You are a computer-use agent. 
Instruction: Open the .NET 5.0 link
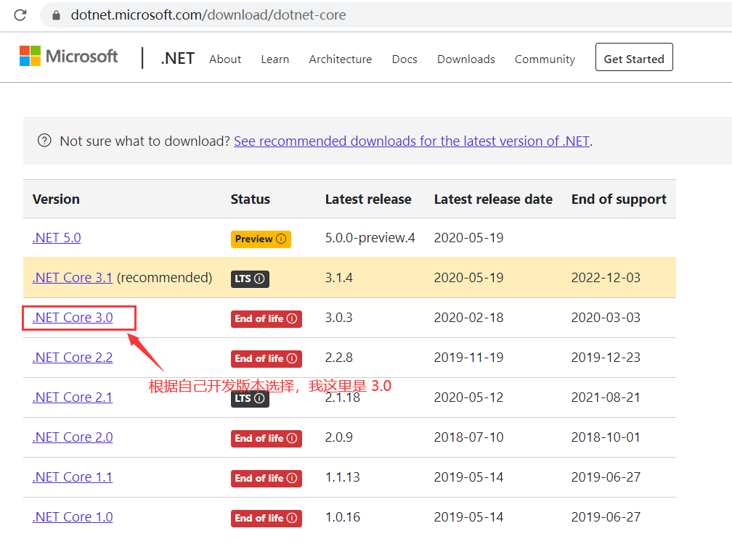pos(57,238)
